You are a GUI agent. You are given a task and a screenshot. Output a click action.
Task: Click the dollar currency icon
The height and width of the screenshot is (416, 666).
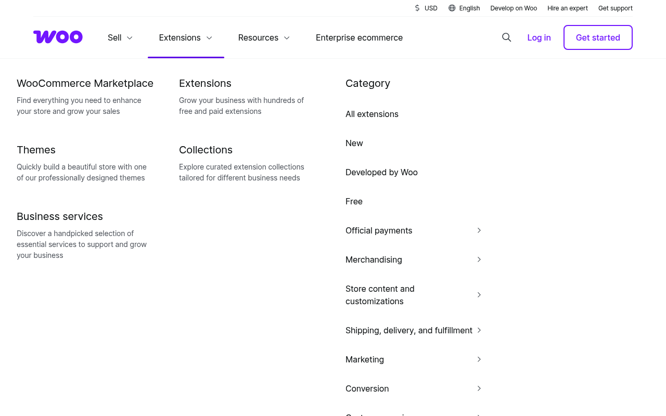(417, 8)
